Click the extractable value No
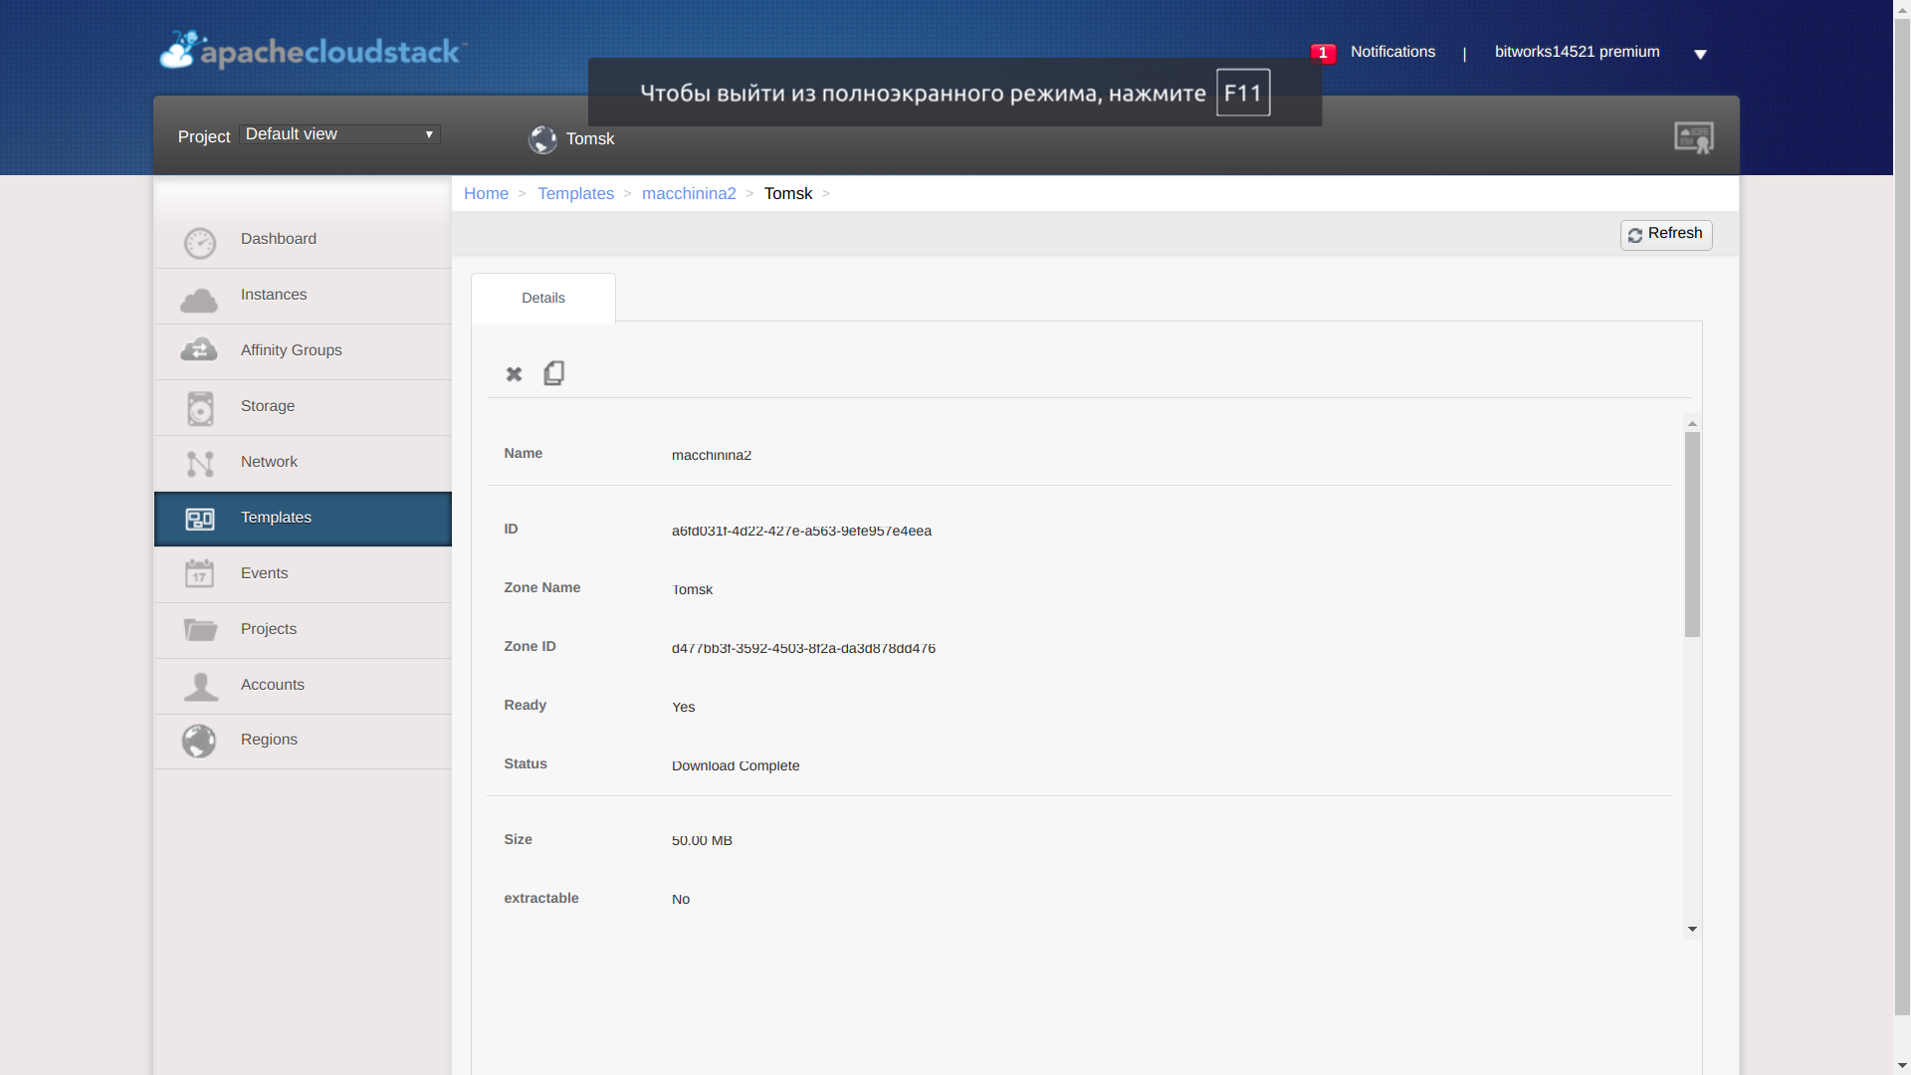Image resolution: width=1911 pixels, height=1075 pixels. coord(681,899)
